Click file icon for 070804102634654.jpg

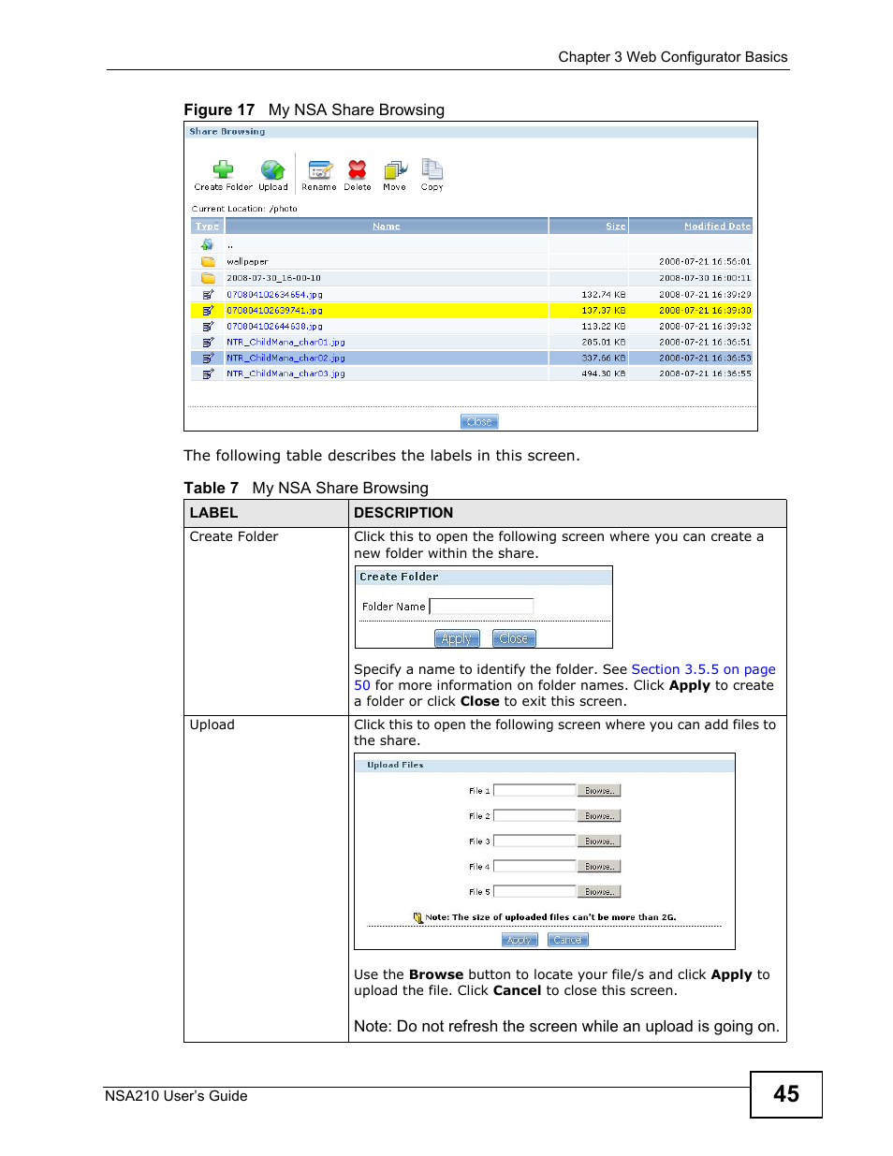tap(208, 294)
